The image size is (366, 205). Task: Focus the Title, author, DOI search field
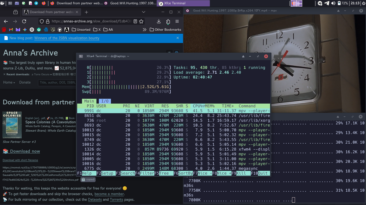point(57,82)
